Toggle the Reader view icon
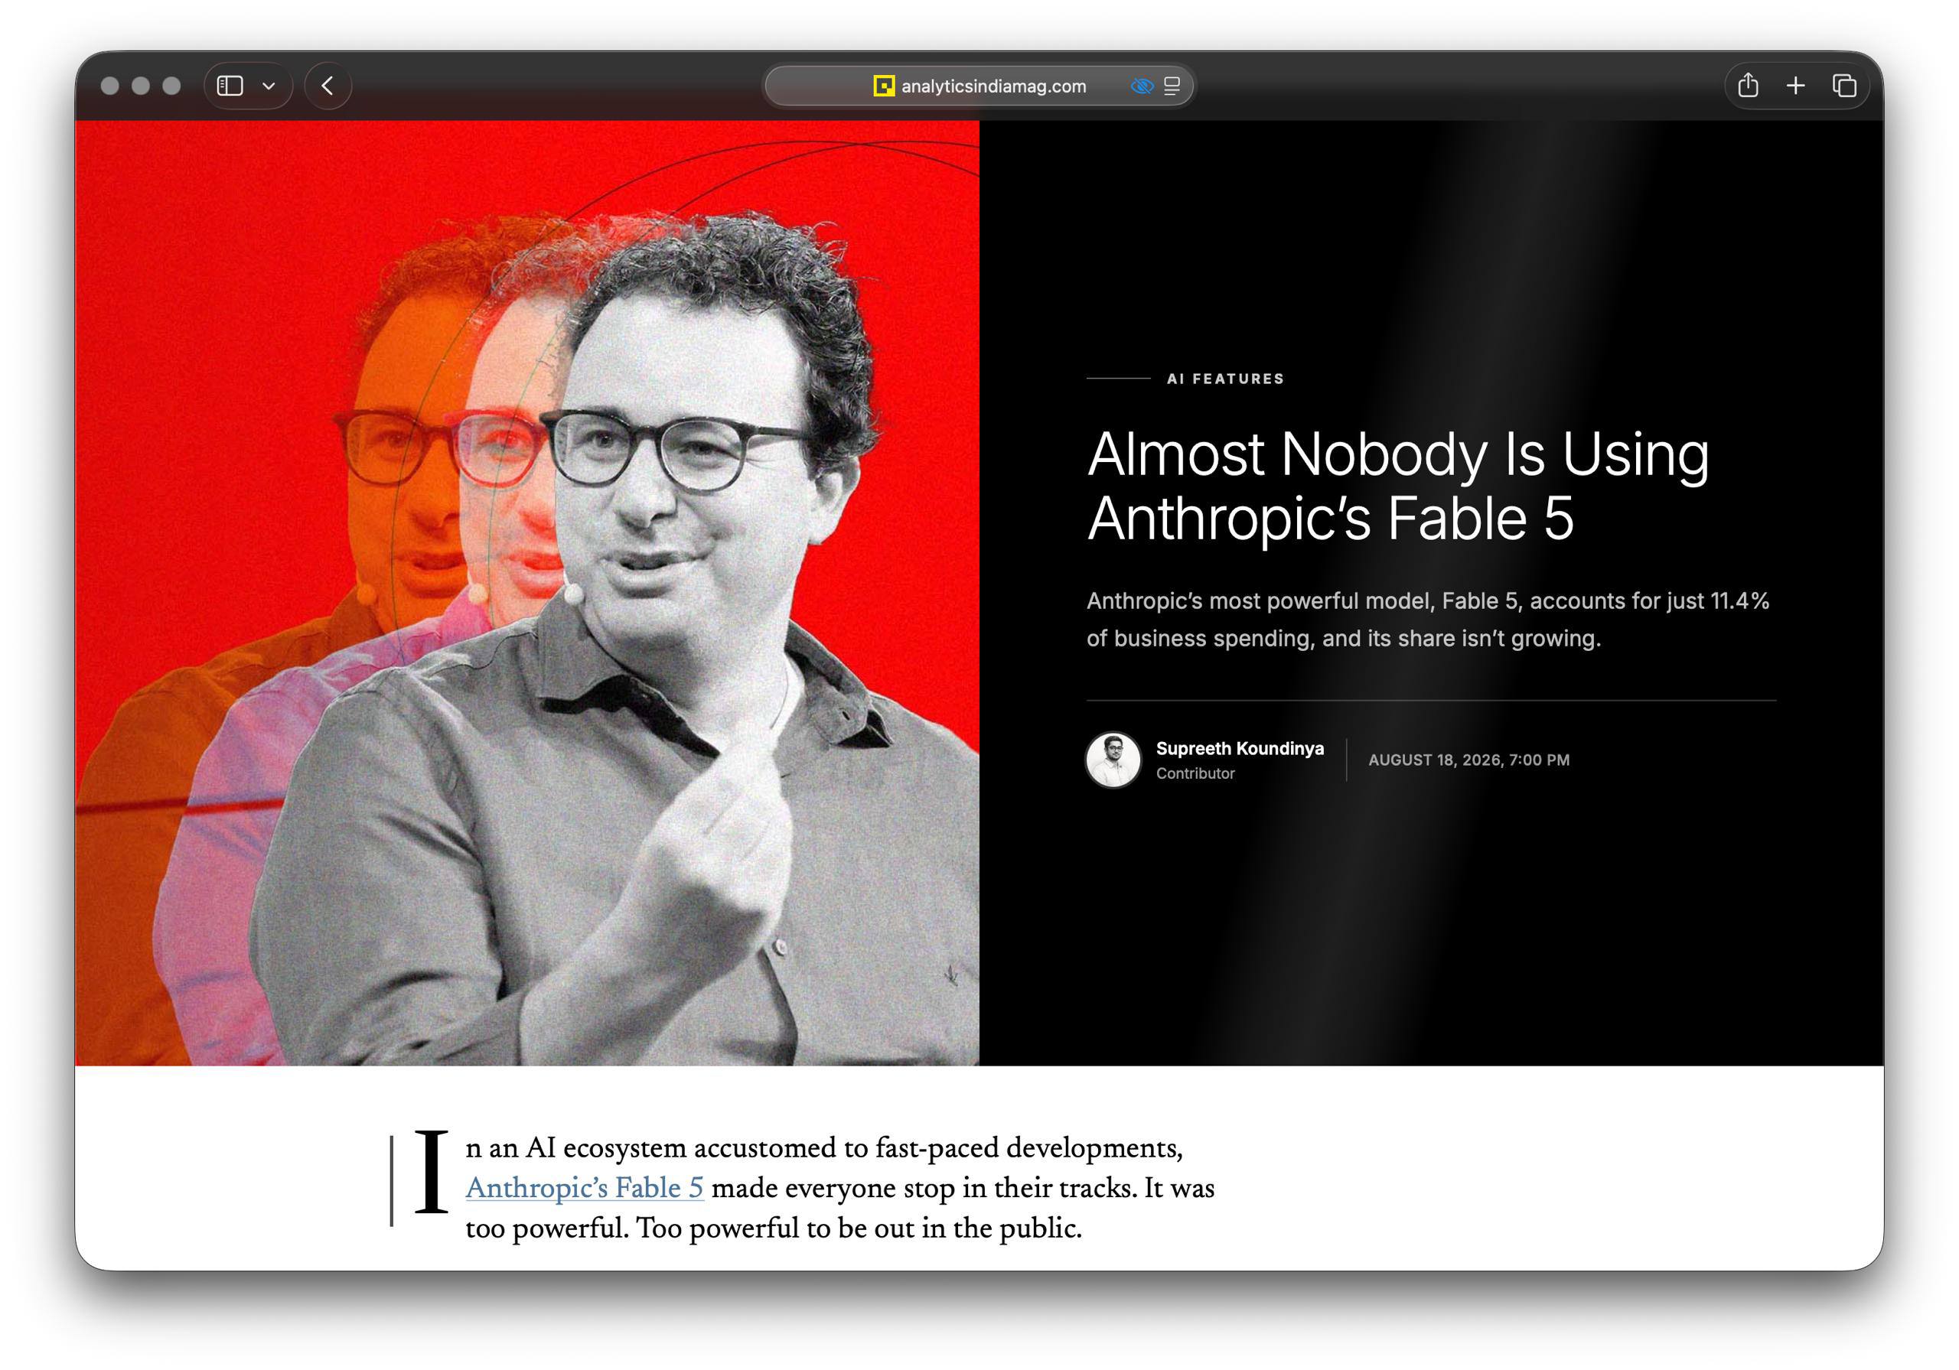 pos(1172,86)
